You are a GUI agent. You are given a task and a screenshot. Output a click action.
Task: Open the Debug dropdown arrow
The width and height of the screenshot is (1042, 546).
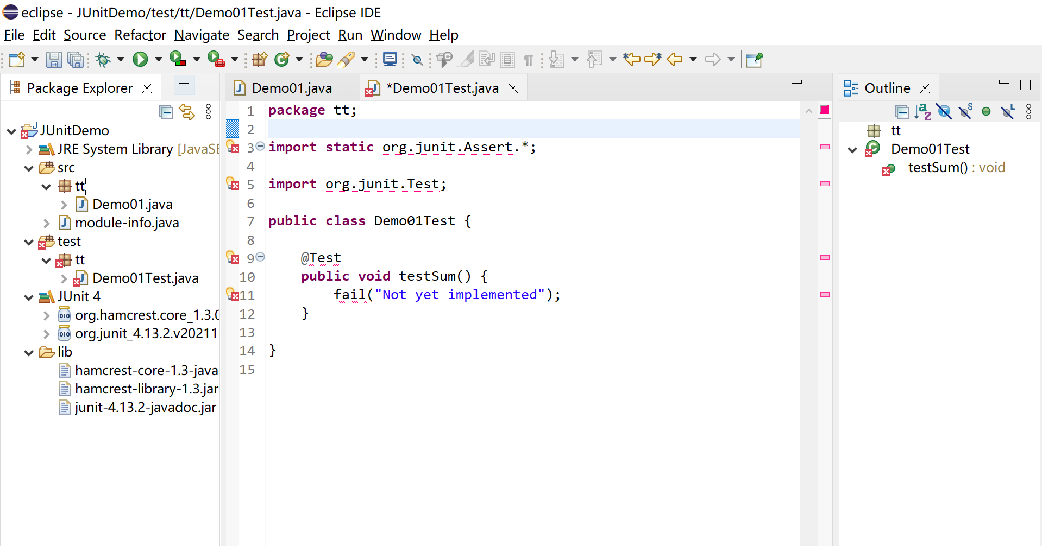coord(121,59)
